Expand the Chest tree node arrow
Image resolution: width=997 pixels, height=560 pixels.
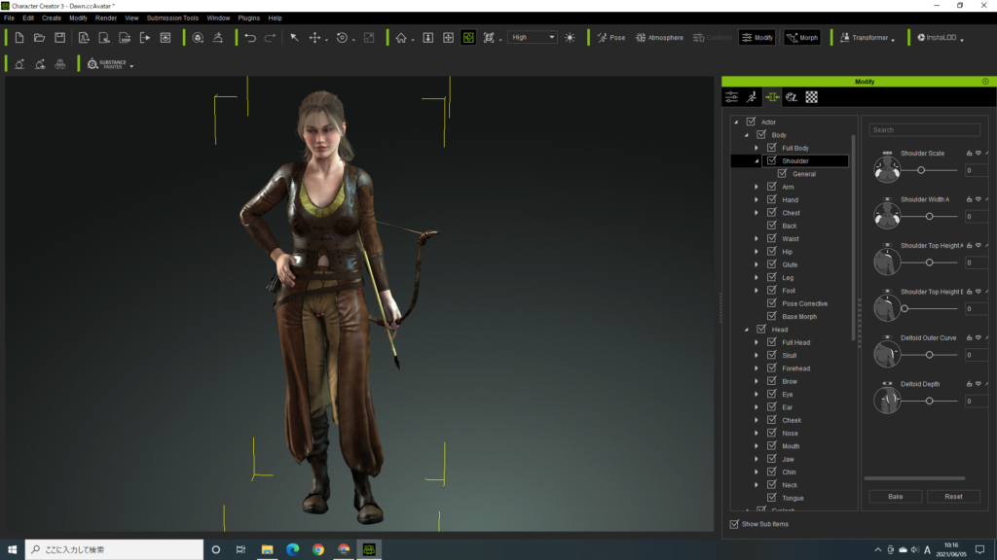(x=757, y=213)
